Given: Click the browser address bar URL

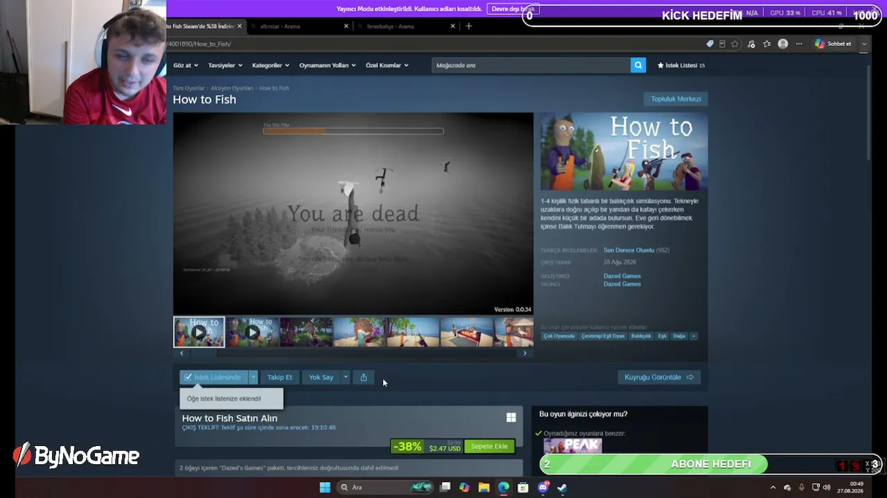Looking at the screenshot, I should coord(199,44).
